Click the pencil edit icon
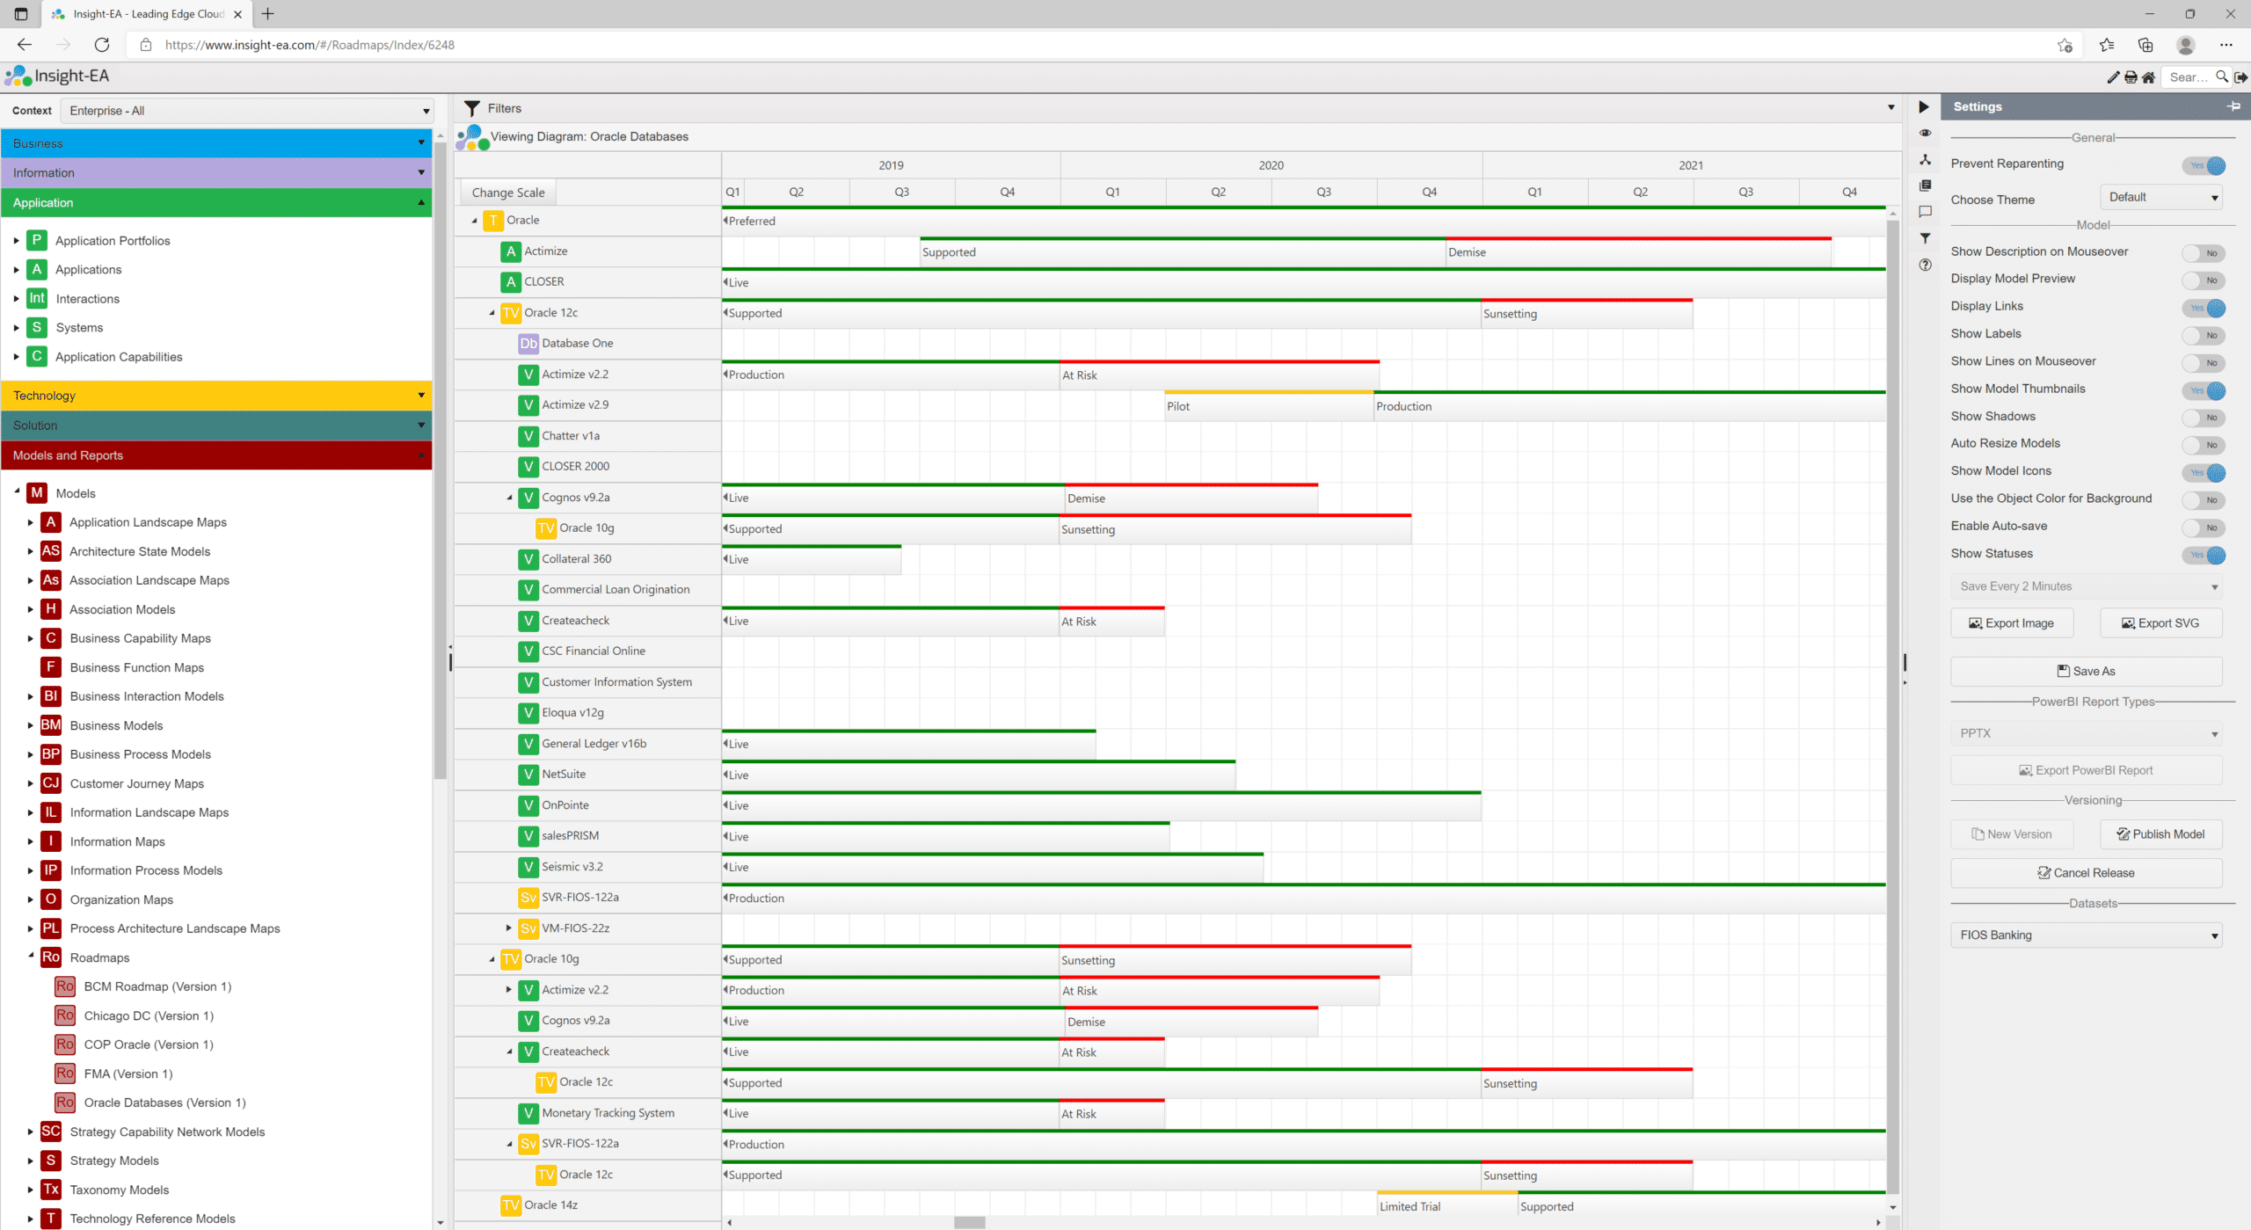 tap(2113, 77)
